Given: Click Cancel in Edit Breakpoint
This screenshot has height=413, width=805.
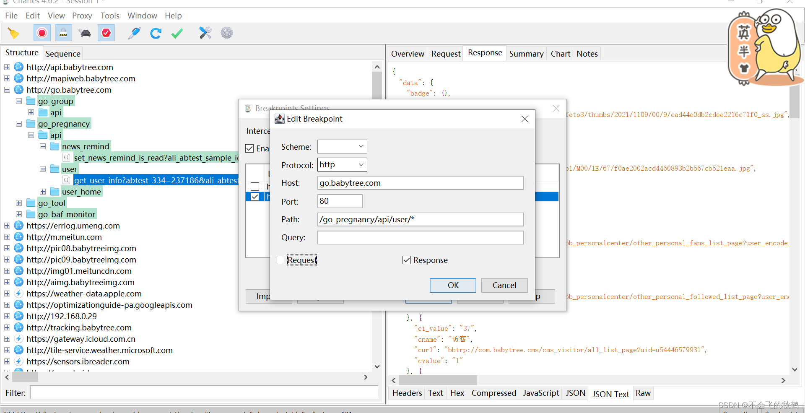Looking at the screenshot, I should pyautogui.click(x=504, y=285).
